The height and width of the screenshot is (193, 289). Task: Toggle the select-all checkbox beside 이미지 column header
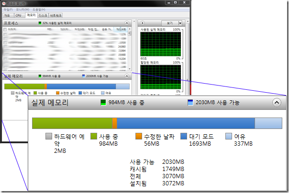[x=5, y=30]
